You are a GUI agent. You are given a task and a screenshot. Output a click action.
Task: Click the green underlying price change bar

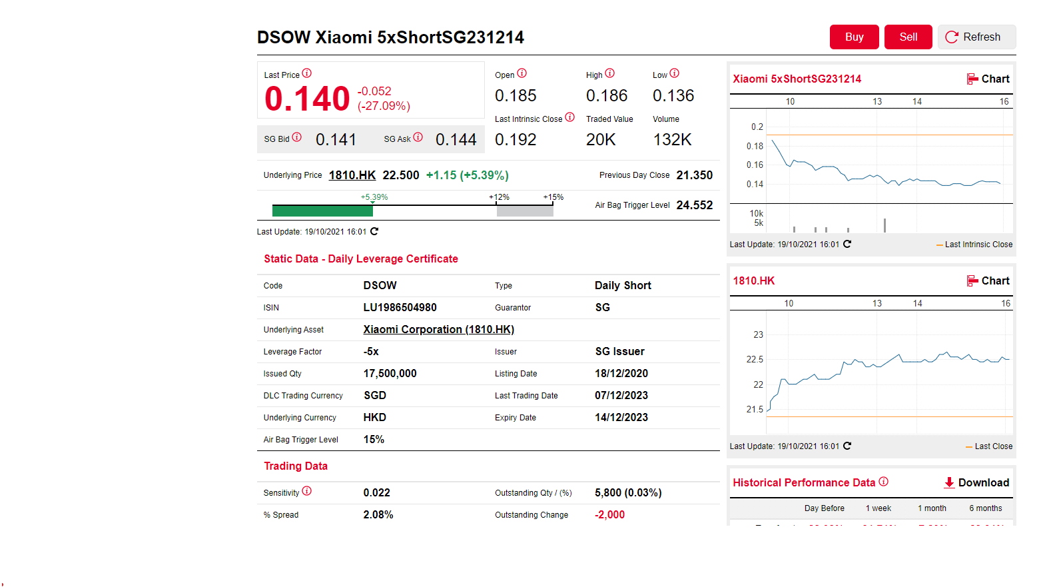tap(322, 211)
